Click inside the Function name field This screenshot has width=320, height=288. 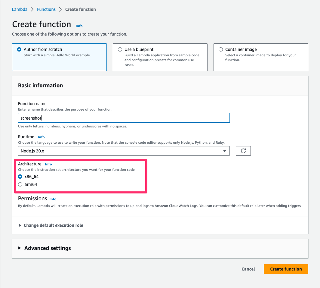tap(124, 118)
